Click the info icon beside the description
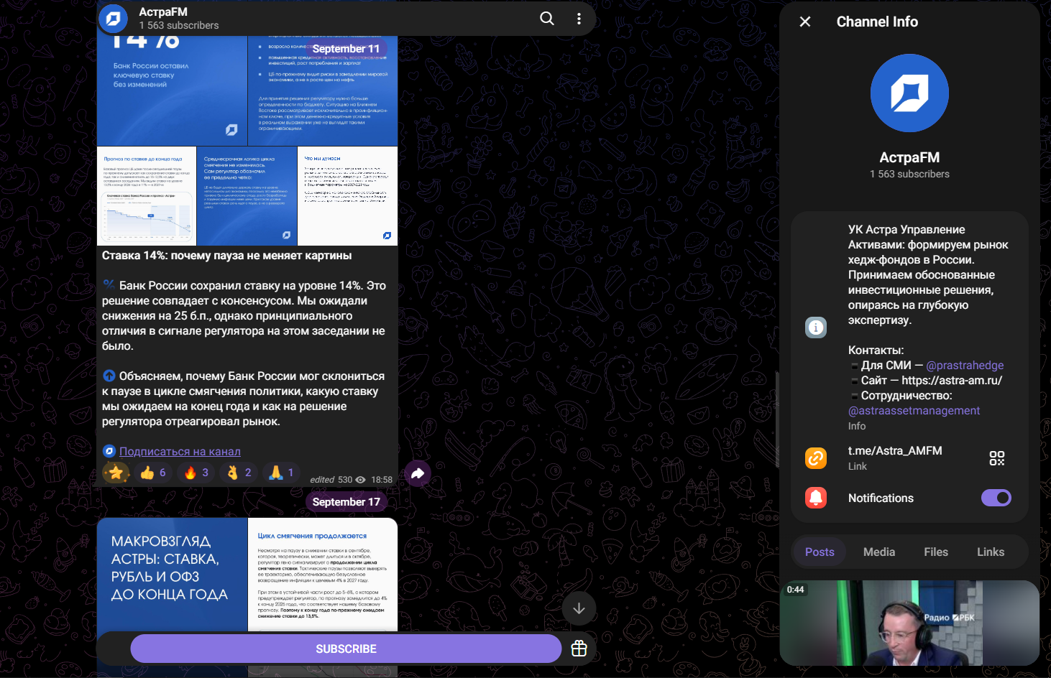 816,328
